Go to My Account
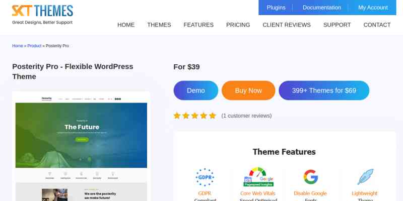This screenshot has height=201, width=403. [373, 8]
